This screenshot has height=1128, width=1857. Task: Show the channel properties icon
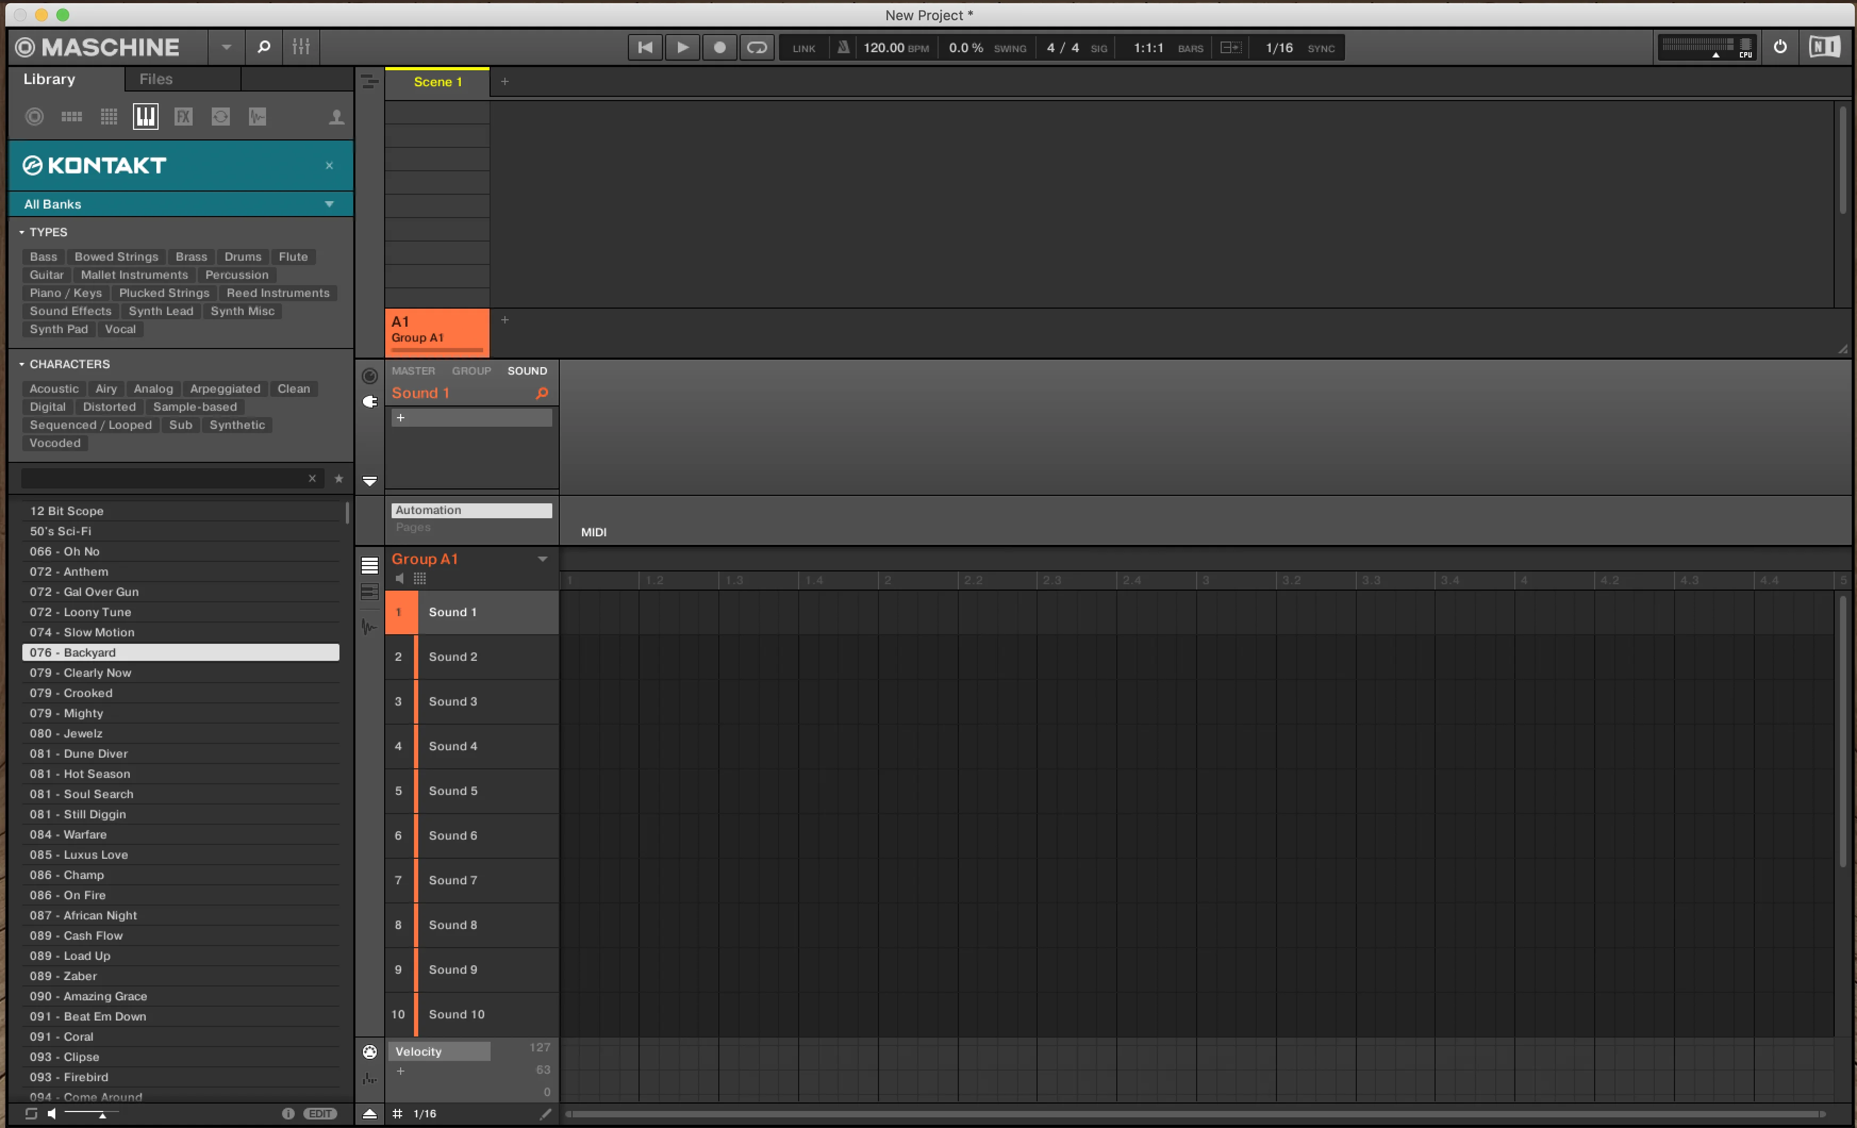point(370,376)
